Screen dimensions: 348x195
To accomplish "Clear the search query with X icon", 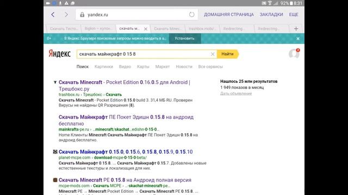I will (213, 54).
